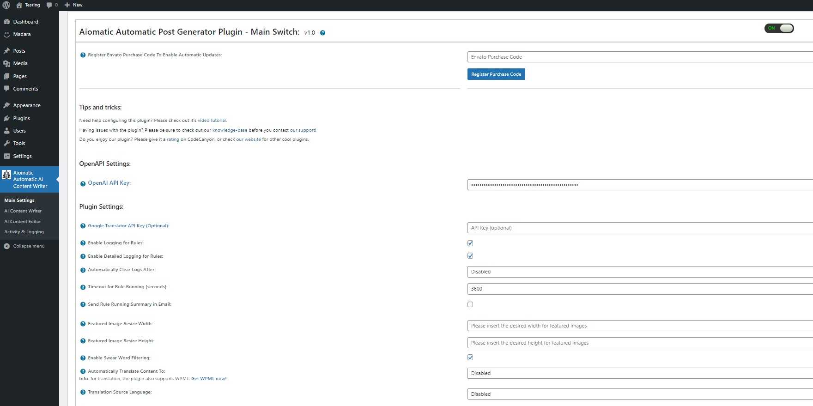Open the comments bubble icon in admin bar
The height and width of the screenshot is (406, 813).
[49, 5]
